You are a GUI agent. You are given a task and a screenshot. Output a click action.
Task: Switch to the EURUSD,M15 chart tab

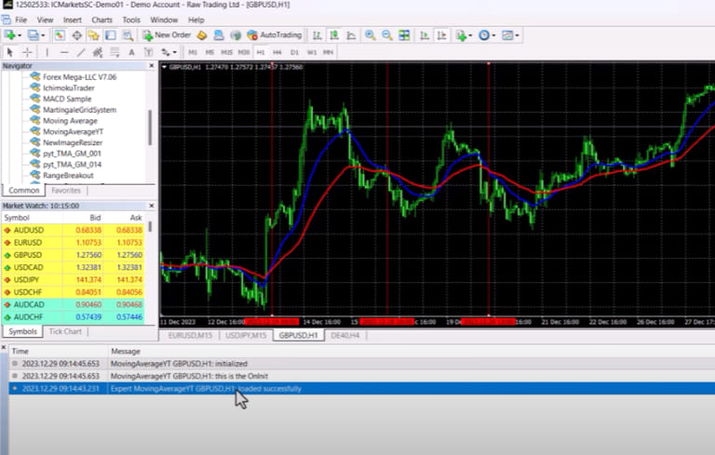point(192,335)
